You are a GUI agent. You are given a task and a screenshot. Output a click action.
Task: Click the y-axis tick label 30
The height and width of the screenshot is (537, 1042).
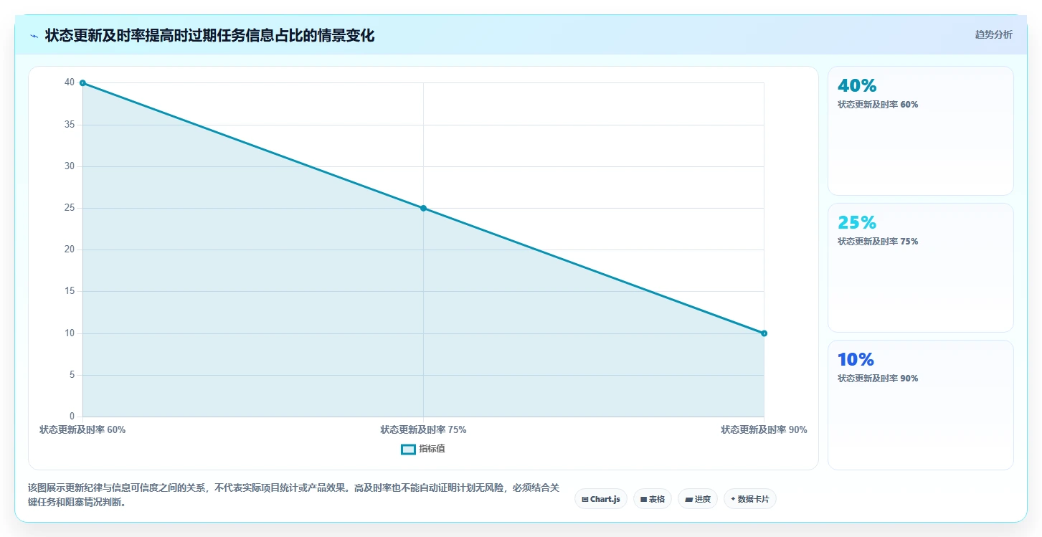pos(70,166)
